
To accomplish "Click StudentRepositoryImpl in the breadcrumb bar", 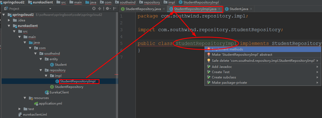I will (201, 2).
